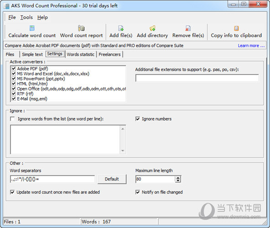Click the Word separators input field
Image resolution: width=270 pixels, height=228 pixels.
(x=52, y=179)
